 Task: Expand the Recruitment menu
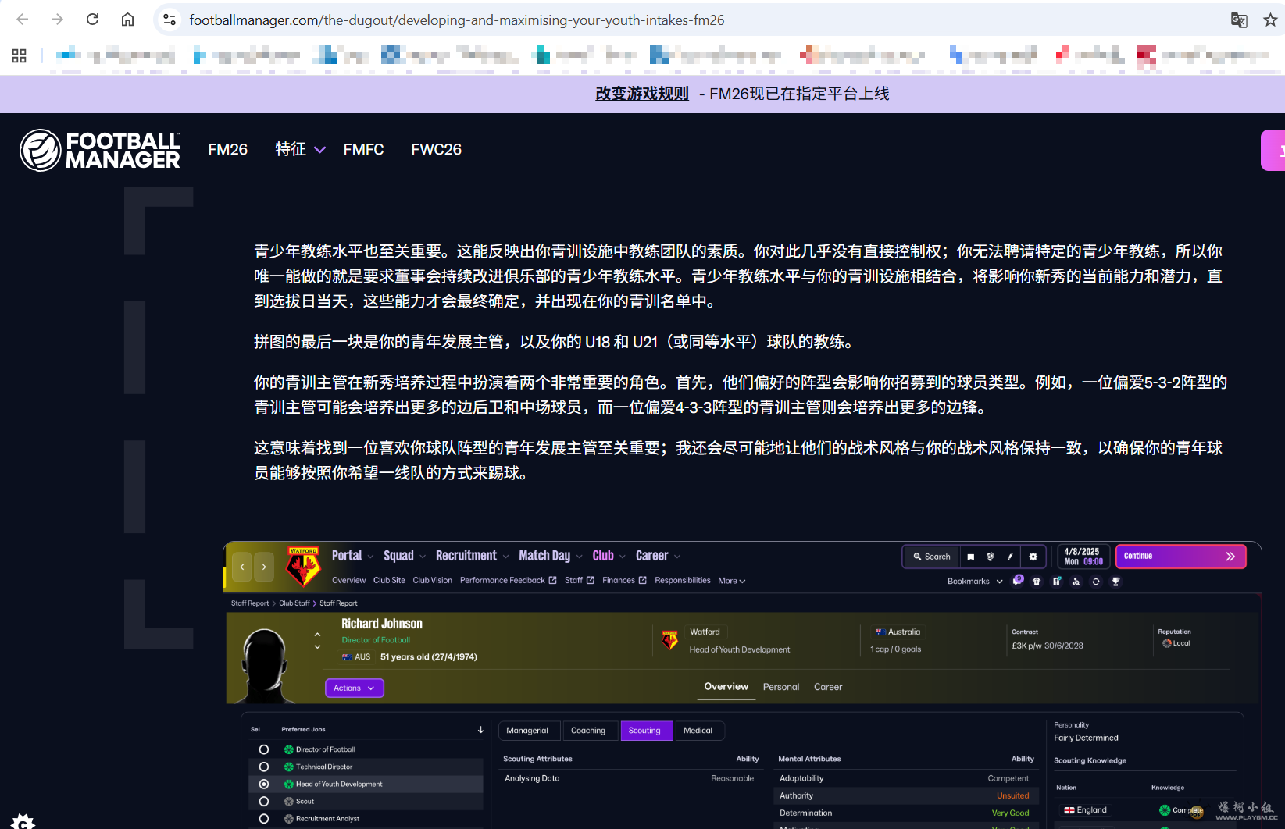tap(472, 556)
